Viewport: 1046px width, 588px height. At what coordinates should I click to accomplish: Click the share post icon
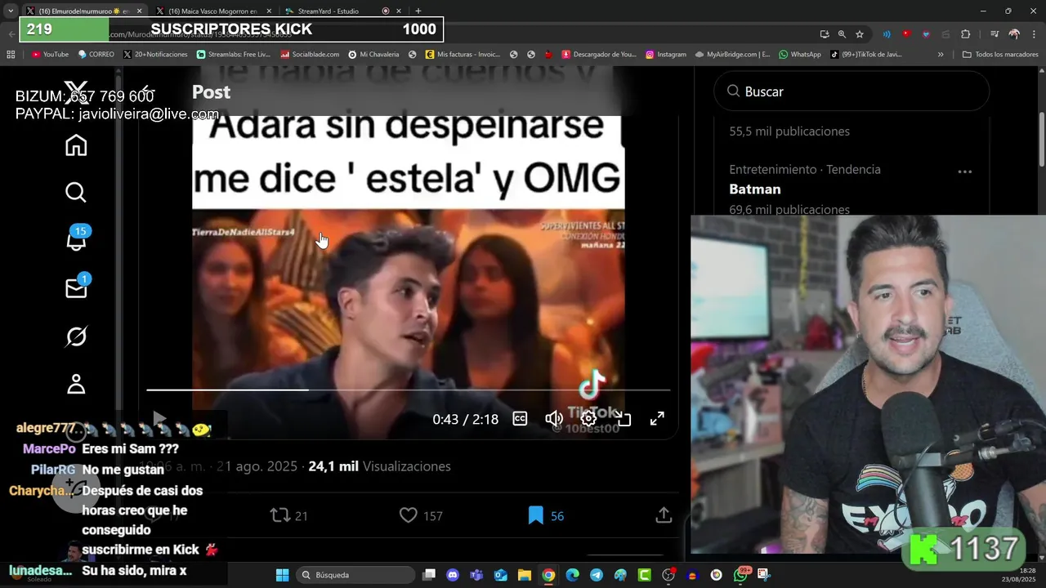pyautogui.click(x=664, y=515)
